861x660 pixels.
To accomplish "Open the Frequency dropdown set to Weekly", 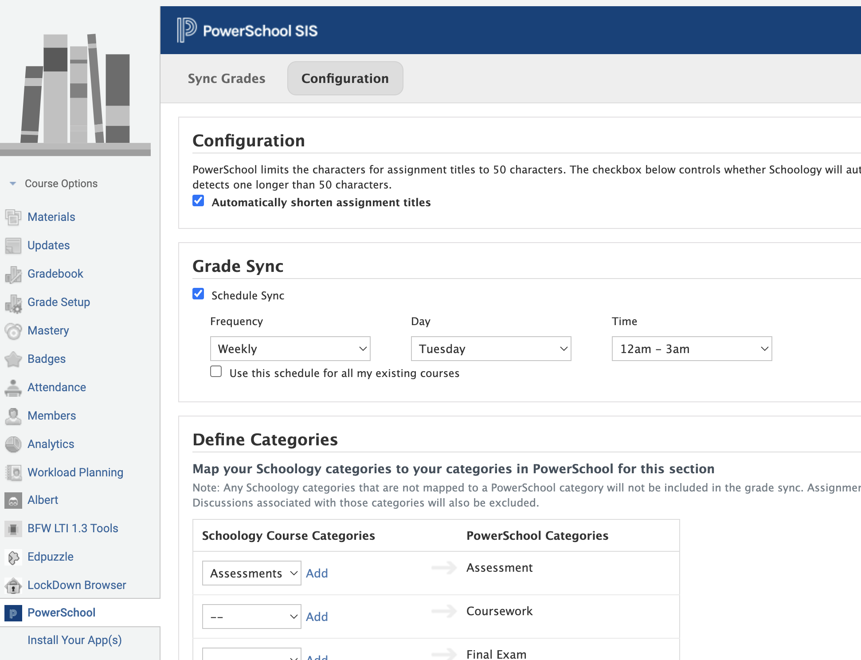I will click(290, 349).
